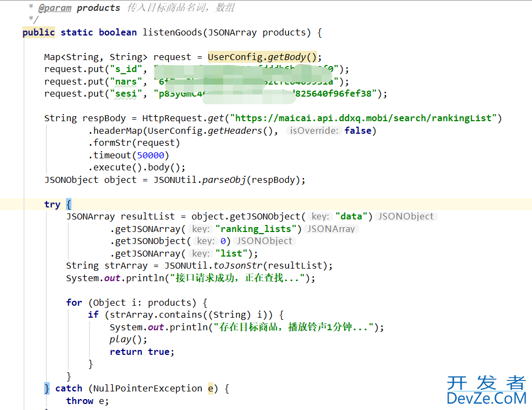Click the 'for' loop keyword
Image resolution: width=532 pixels, height=410 pixels.
(74, 303)
